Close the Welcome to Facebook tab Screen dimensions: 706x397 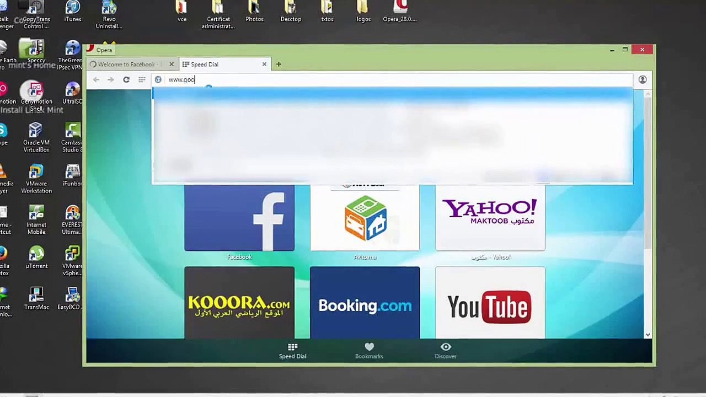point(171,65)
